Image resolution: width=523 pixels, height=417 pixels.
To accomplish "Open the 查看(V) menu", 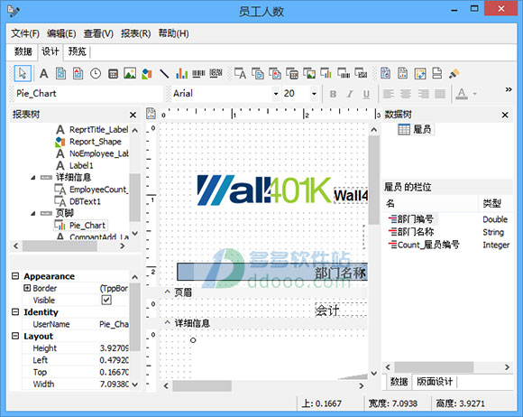I will click(98, 33).
